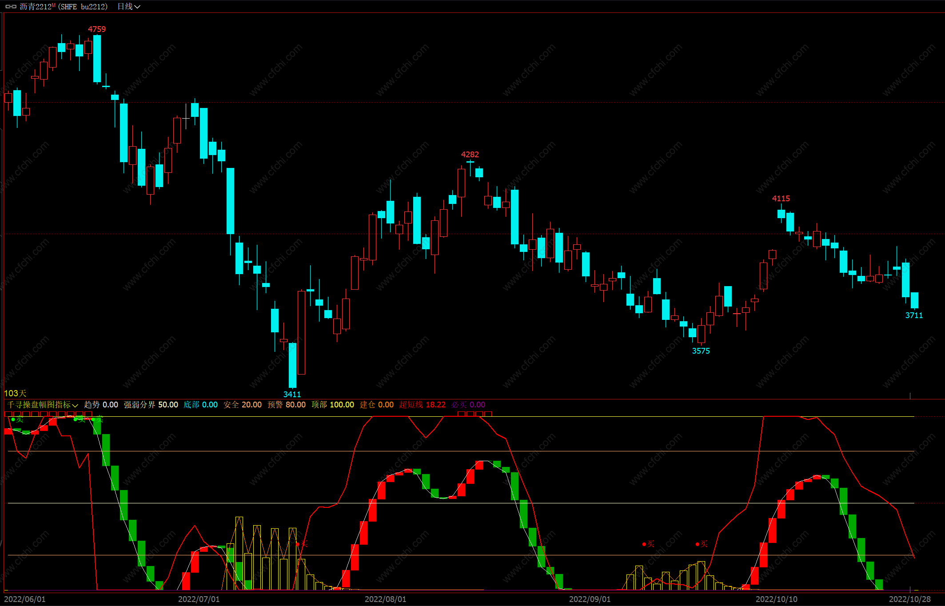Click the red 买 signal marker near 2022/07
Screen dimensions: 945x606
tap(302, 543)
